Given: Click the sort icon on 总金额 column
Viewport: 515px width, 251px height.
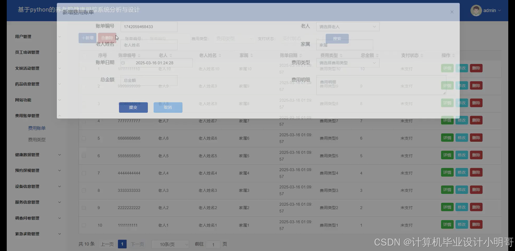Looking at the screenshot, I should pyautogui.click(x=377, y=55).
